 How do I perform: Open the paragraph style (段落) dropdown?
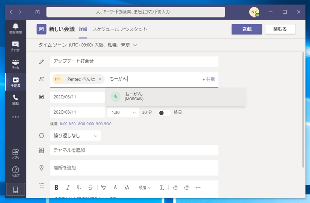(145, 188)
